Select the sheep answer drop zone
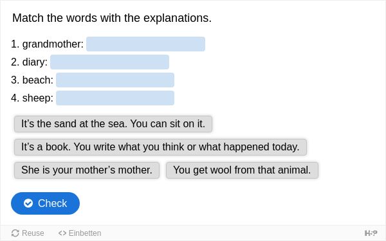Viewport: 386px width, 241px height. tap(115, 98)
